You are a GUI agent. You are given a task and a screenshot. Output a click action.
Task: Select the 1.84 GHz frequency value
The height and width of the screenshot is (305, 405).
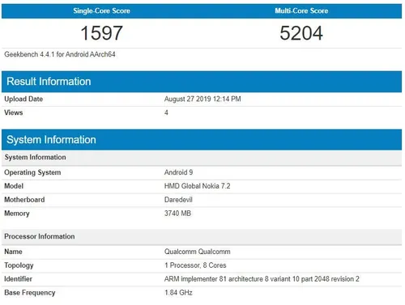[178, 293]
